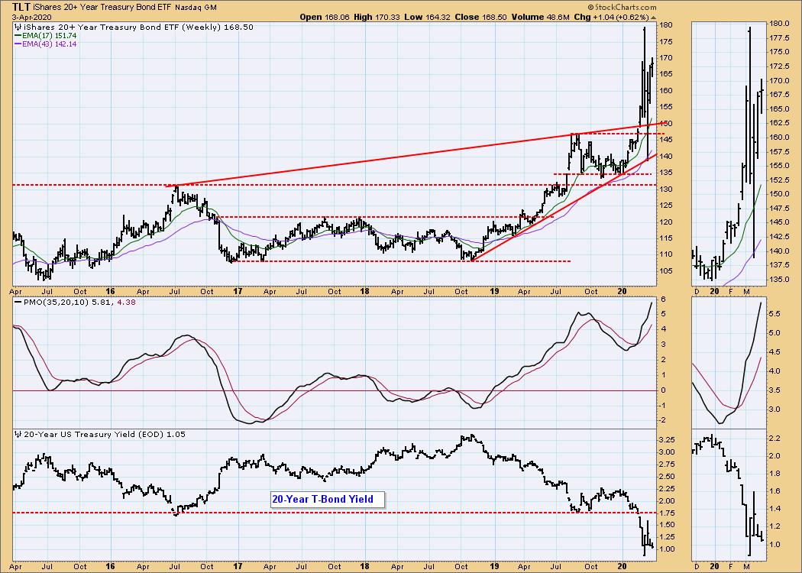Viewport: 802px width, 573px height.
Task: Click the 105 price axis label on main chart
Action: pyautogui.click(x=665, y=271)
